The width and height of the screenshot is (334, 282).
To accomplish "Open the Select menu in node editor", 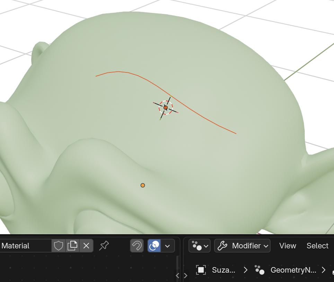I will (317, 246).
